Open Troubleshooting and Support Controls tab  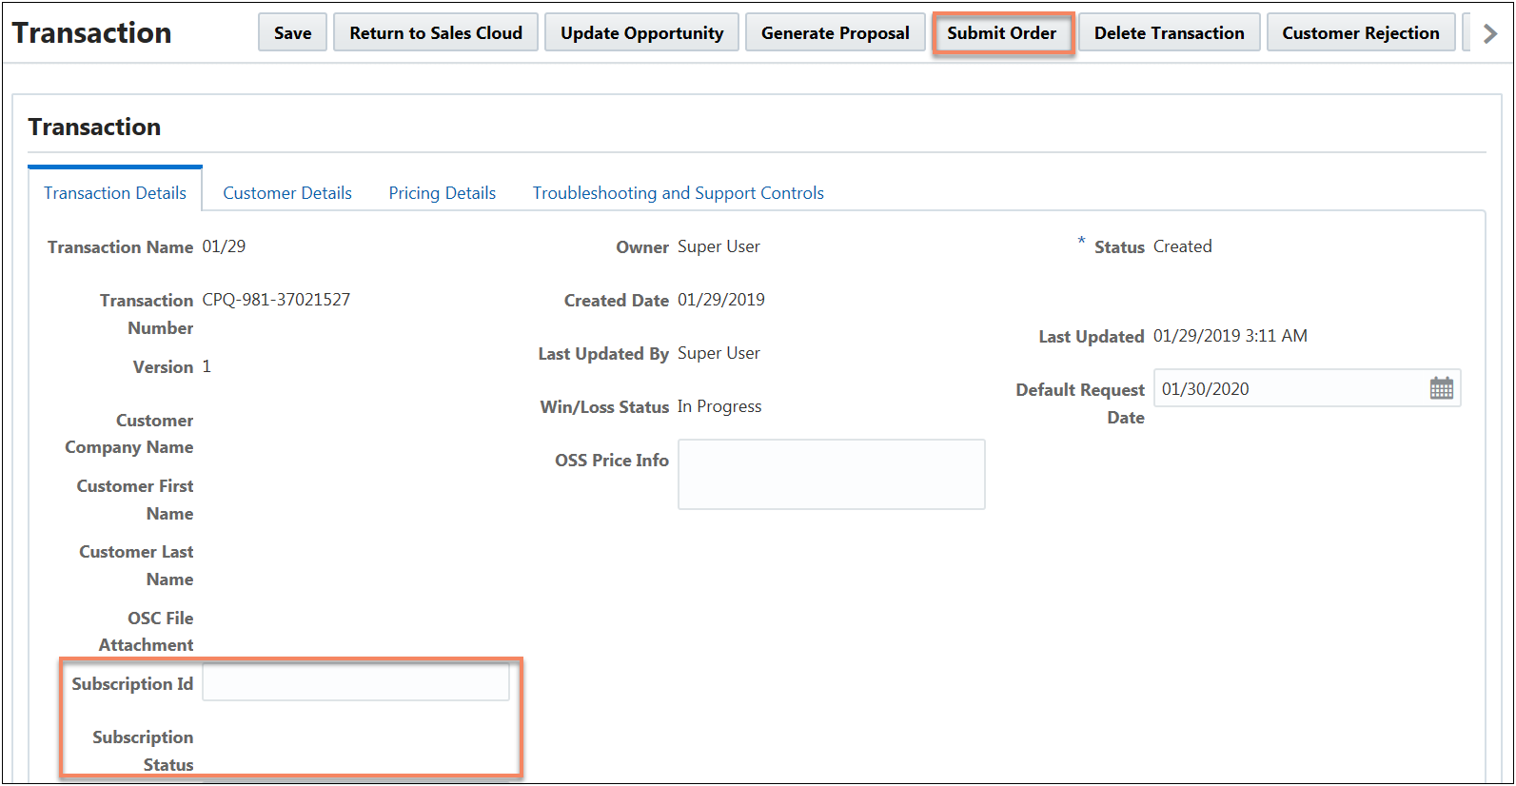click(x=678, y=193)
